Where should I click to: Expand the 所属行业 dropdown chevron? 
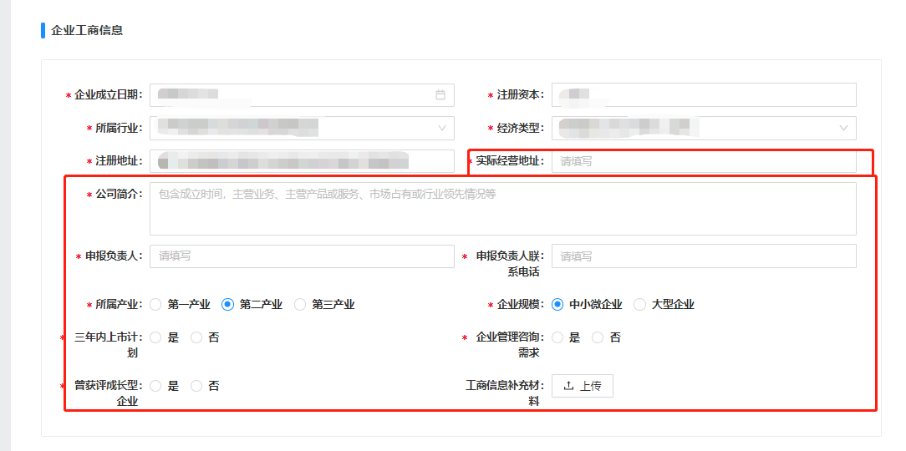pos(442,128)
